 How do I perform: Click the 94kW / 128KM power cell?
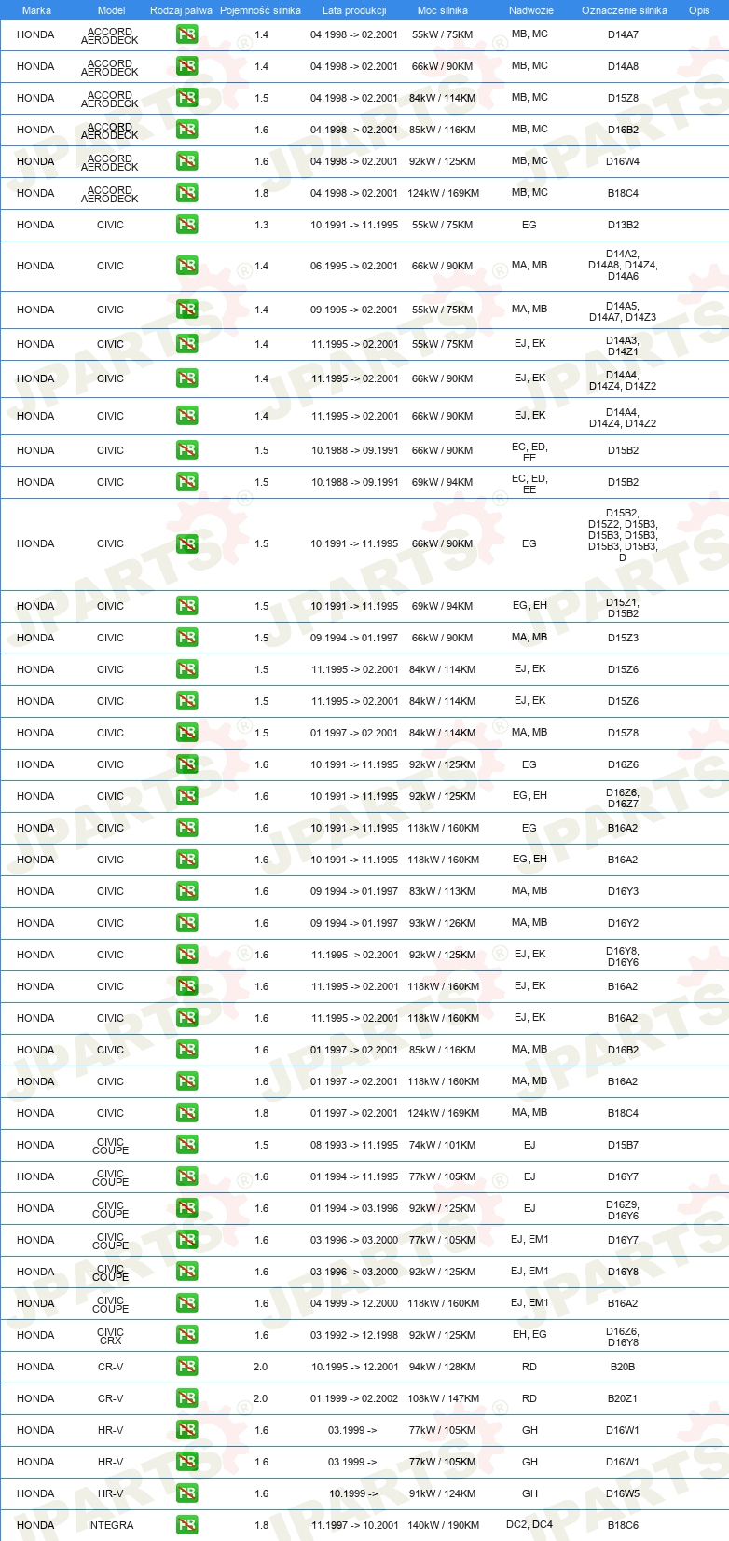tap(443, 1367)
